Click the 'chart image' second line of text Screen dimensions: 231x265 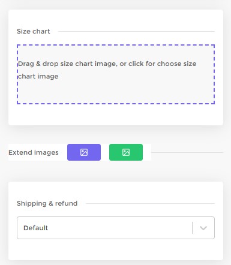pyautogui.click(x=38, y=76)
